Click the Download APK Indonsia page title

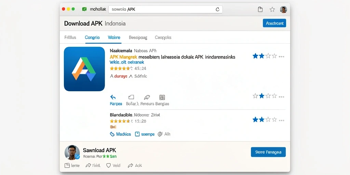(95, 24)
